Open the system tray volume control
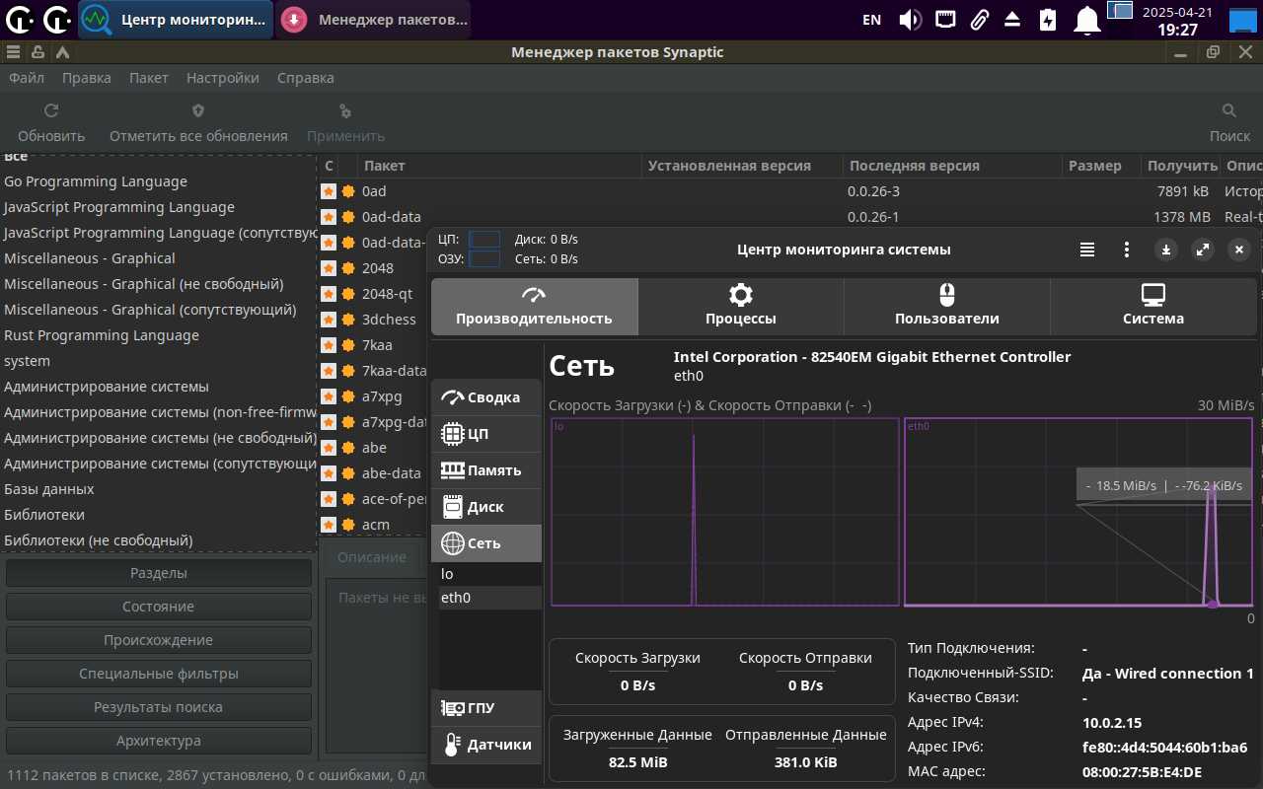Screen dimensions: 1263x789 click(x=910, y=20)
